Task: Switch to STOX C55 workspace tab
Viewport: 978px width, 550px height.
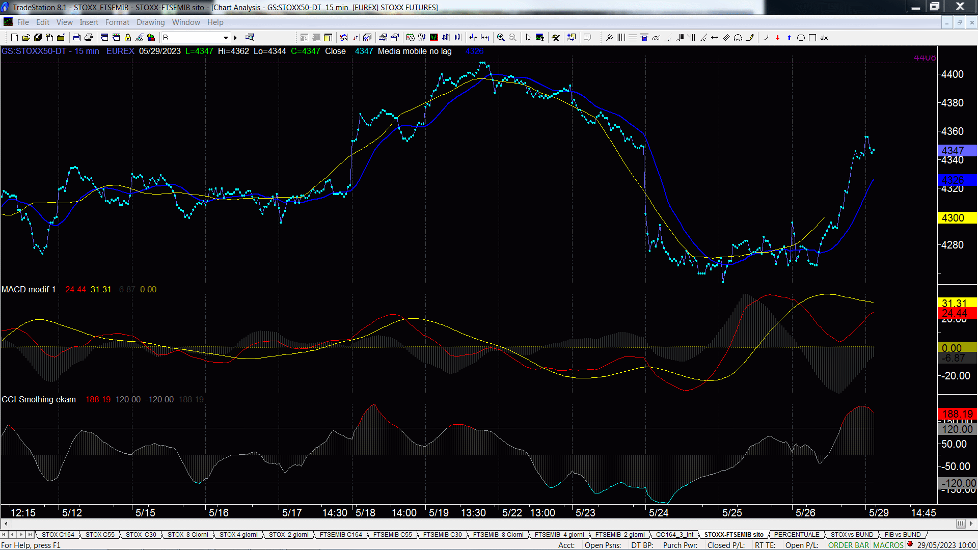Action: pos(100,535)
